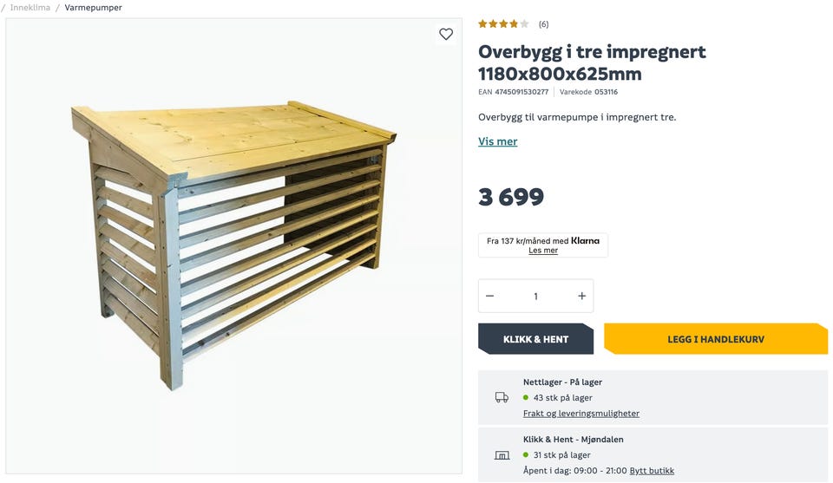Open Frakt og leveringsmuligheter link
Image resolution: width=833 pixels, height=483 pixels.
pyautogui.click(x=581, y=413)
